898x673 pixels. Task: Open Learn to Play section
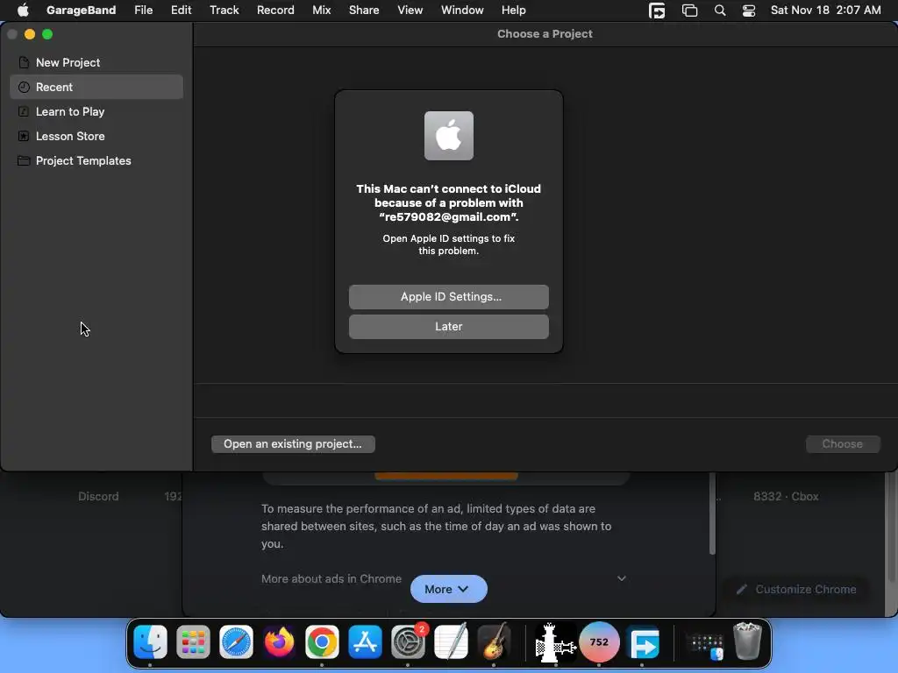96,111
